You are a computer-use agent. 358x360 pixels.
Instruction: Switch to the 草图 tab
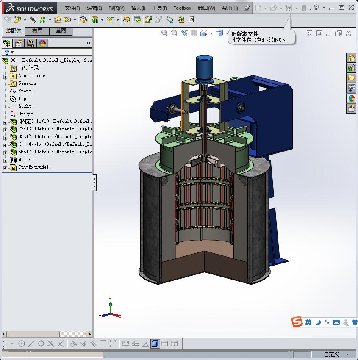pos(61,31)
